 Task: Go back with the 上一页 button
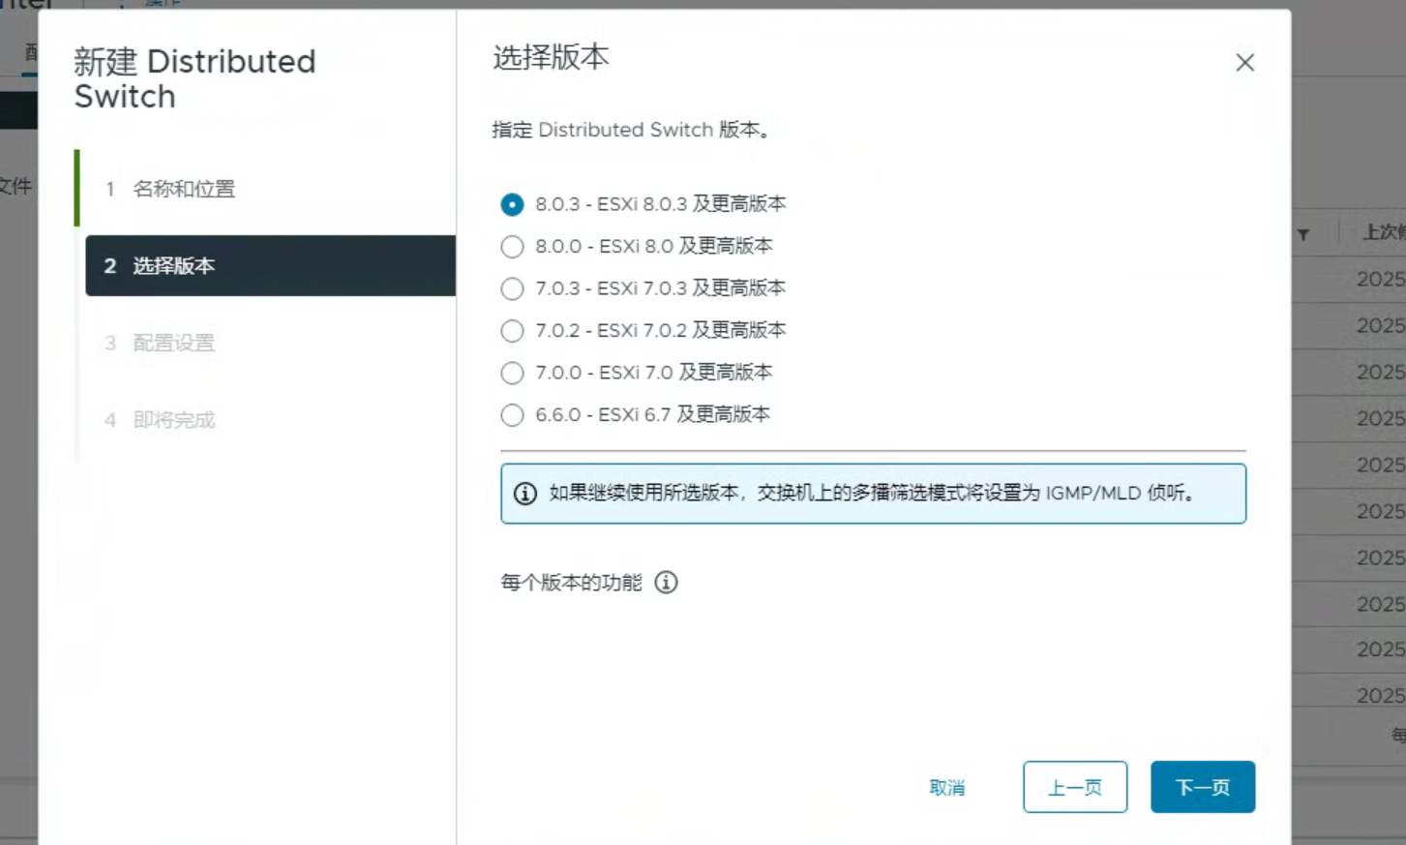click(1075, 788)
